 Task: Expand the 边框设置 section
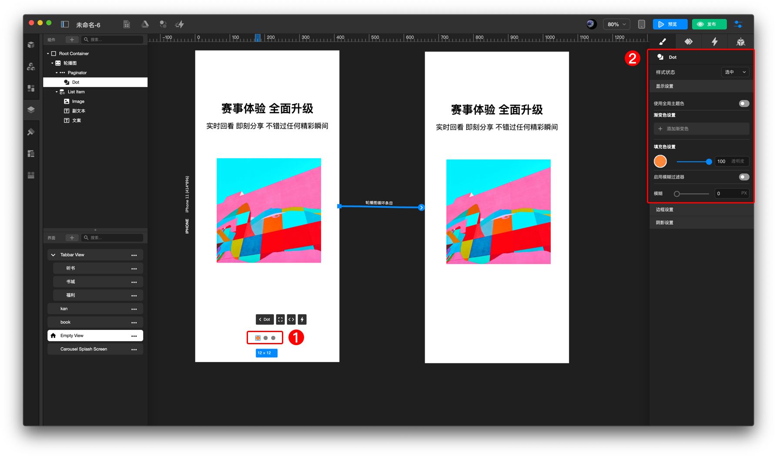[x=701, y=210]
